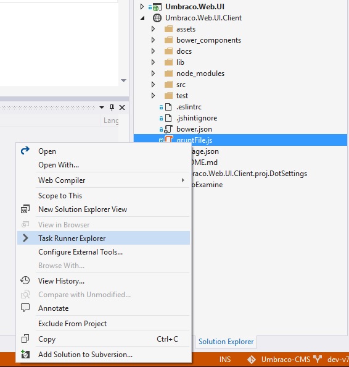Click the git repository diamond icon
Viewport: 349px width, 367px height.
pyautogui.click(x=252, y=359)
